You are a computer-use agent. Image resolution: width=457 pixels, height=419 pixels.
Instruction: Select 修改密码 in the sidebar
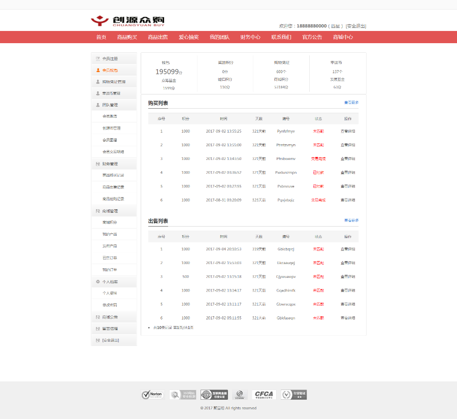click(x=110, y=305)
